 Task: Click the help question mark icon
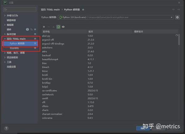[x=6, y=128]
